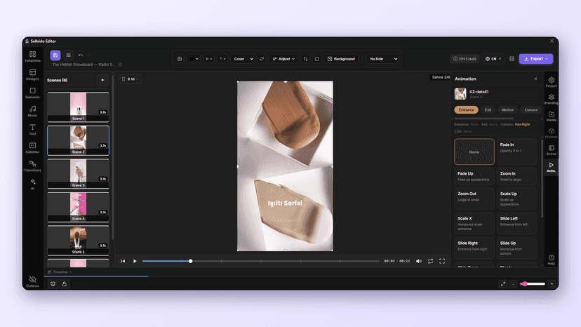Open the Text sidebar tool
The height and width of the screenshot is (327, 581).
pyautogui.click(x=32, y=129)
